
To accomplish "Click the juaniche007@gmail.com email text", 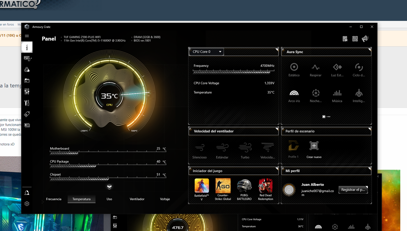I will point(318,193).
